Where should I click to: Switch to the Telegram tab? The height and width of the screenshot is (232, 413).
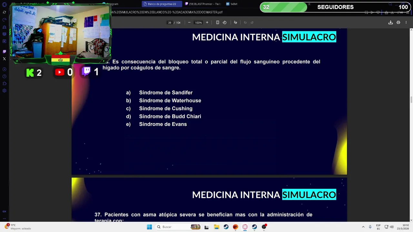coord(111,4)
